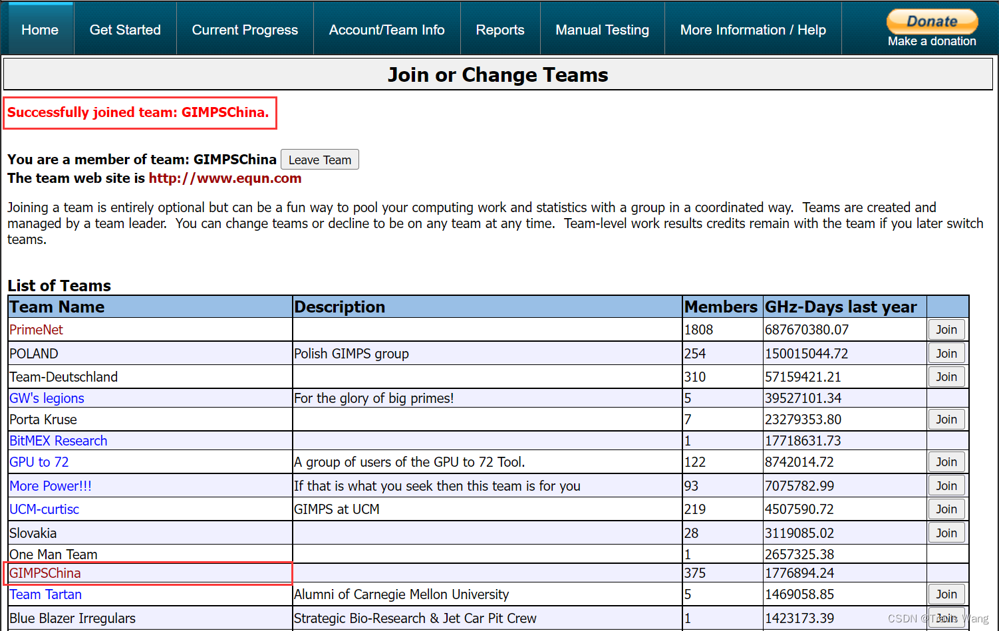Open the More Power!!! team link
Viewport: 999px width, 631px height.
click(51, 486)
